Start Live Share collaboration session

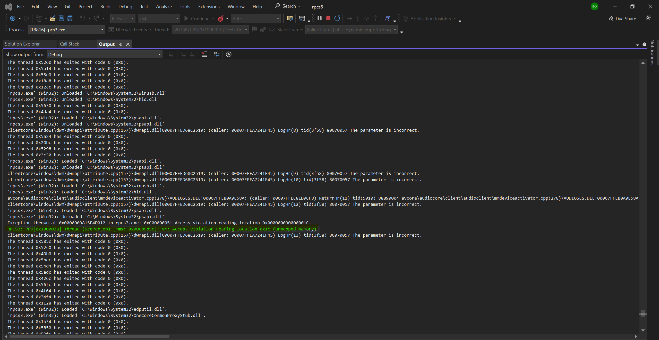(622, 18)
